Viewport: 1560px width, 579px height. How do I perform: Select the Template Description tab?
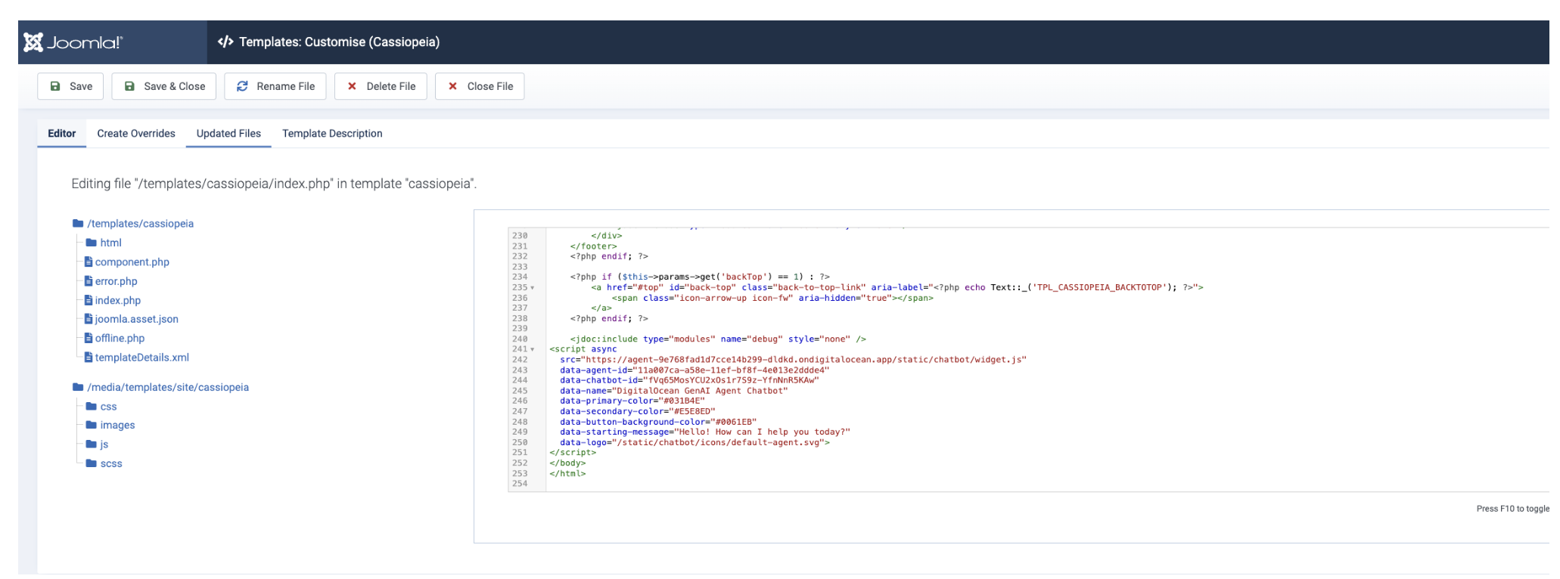click(332, 134)
